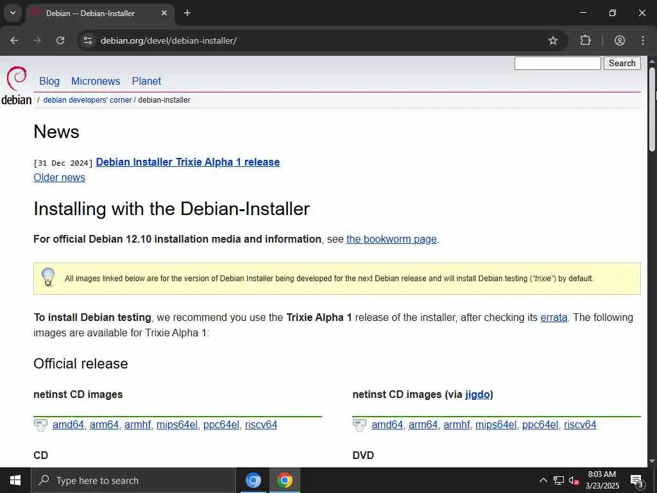
Task: Click the Search button
Action: [622, 64]
